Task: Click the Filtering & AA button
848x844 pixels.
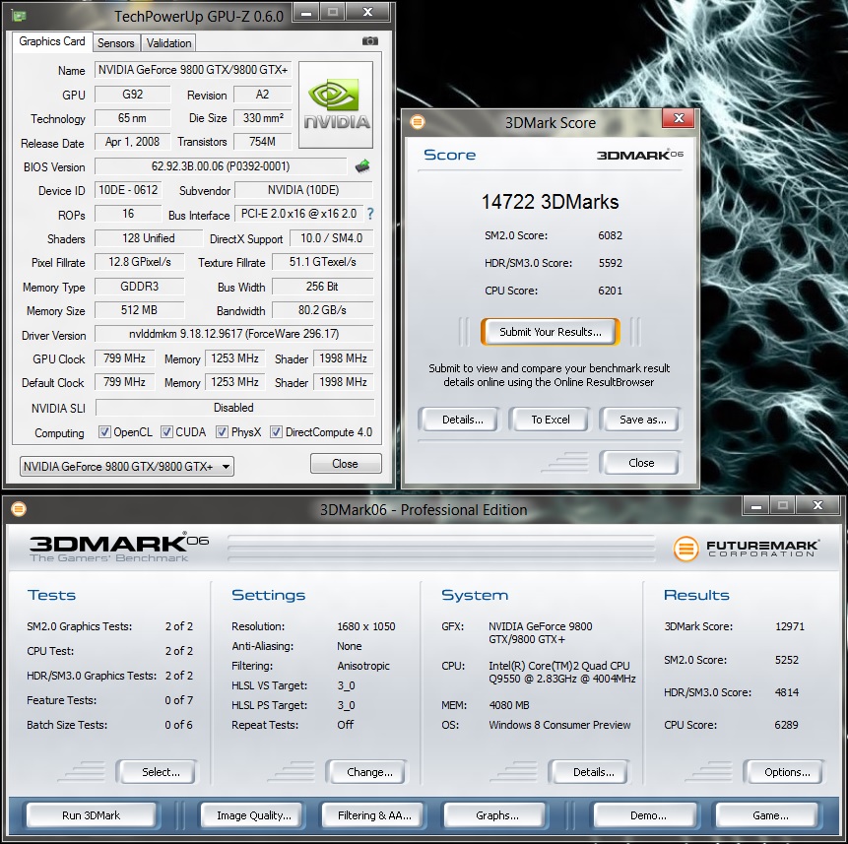Action: click(x=374, y=815)
